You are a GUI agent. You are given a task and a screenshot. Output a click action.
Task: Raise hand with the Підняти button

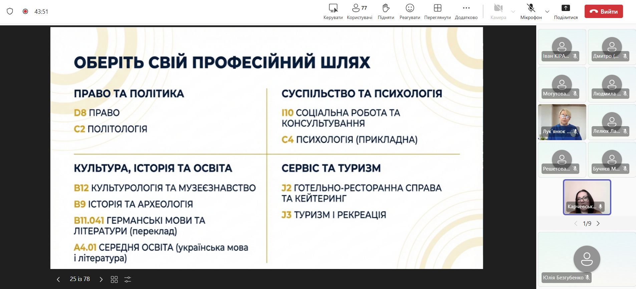386,12
